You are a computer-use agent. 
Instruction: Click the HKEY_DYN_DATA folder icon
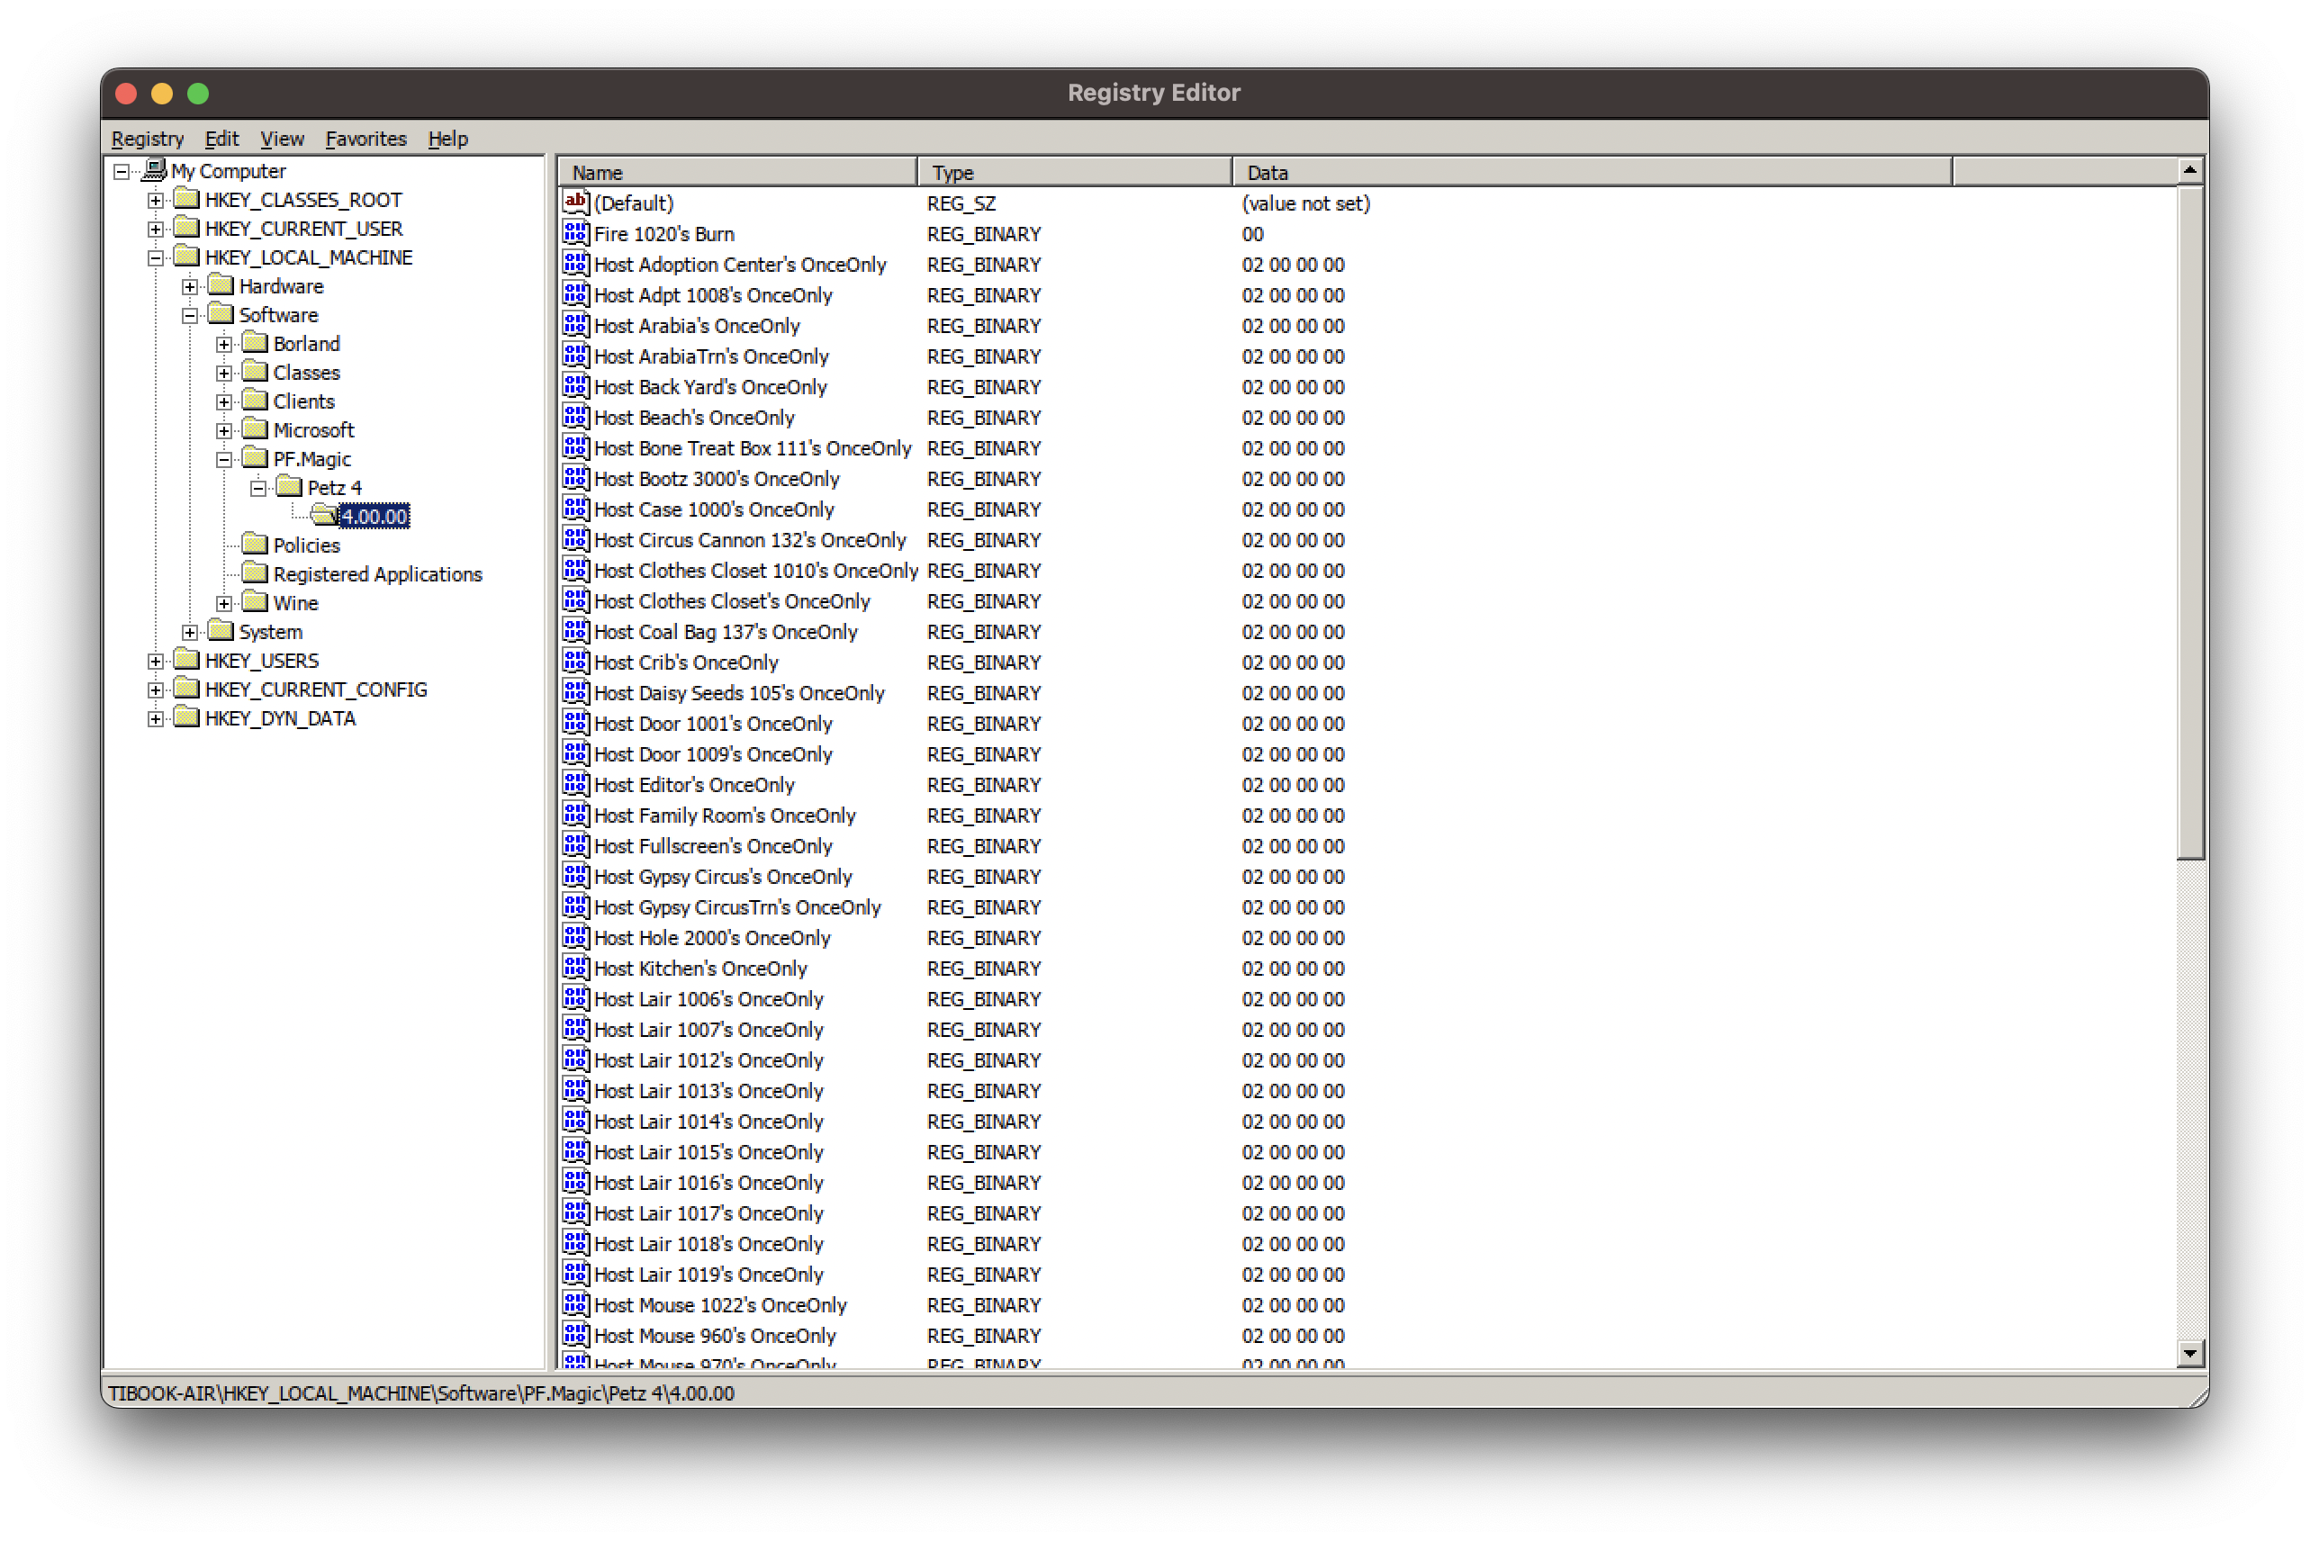[186, 717]
